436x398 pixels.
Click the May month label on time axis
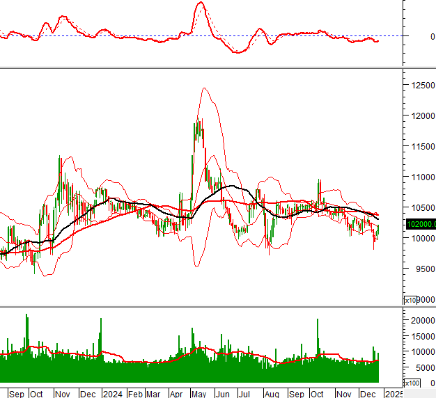coord(199,393)
